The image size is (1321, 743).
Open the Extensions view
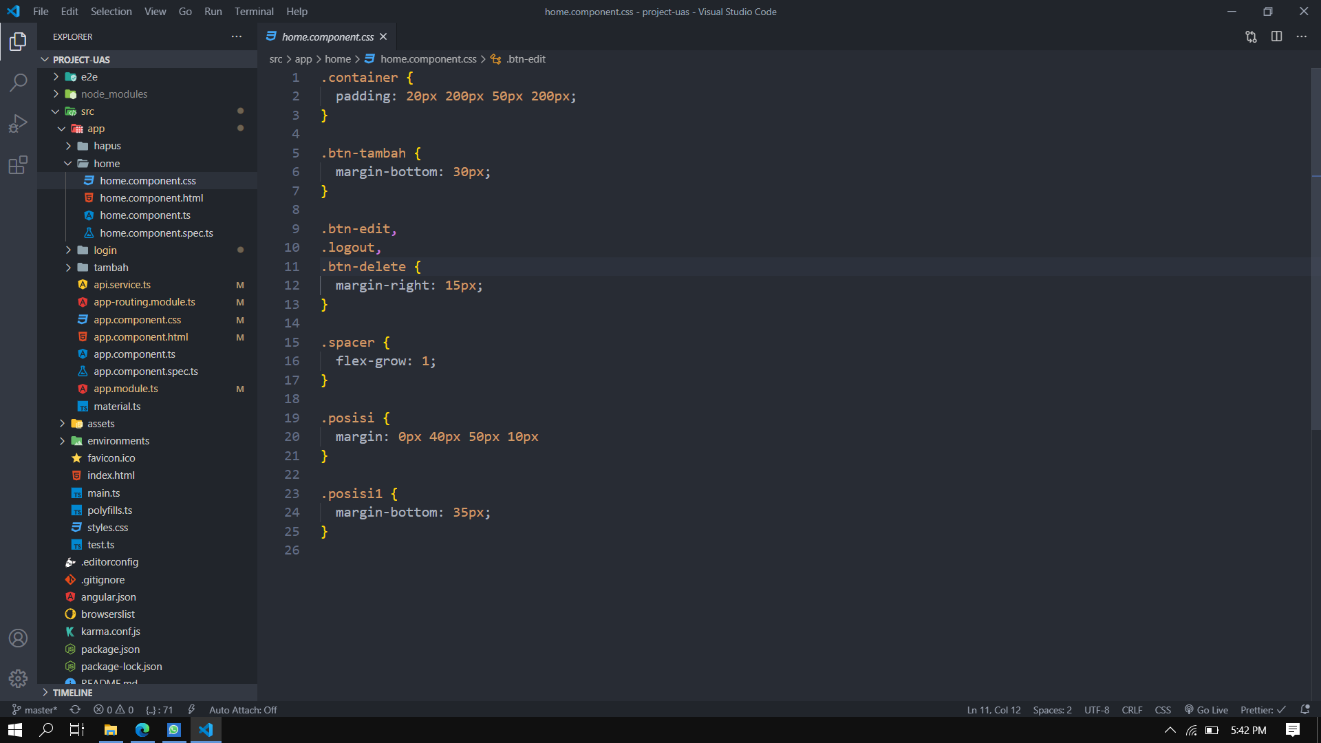pyautogui.click(x=19, y=165)
